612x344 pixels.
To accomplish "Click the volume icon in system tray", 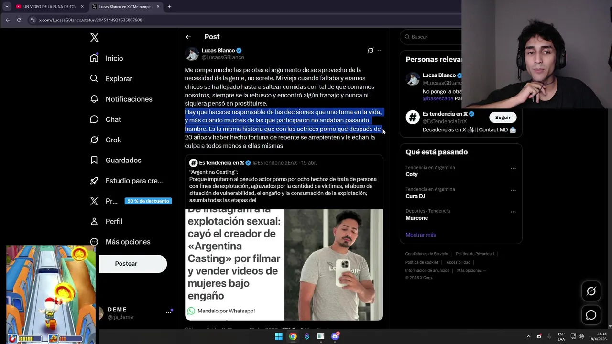I will pyautogui.click(x=581, y=336).
